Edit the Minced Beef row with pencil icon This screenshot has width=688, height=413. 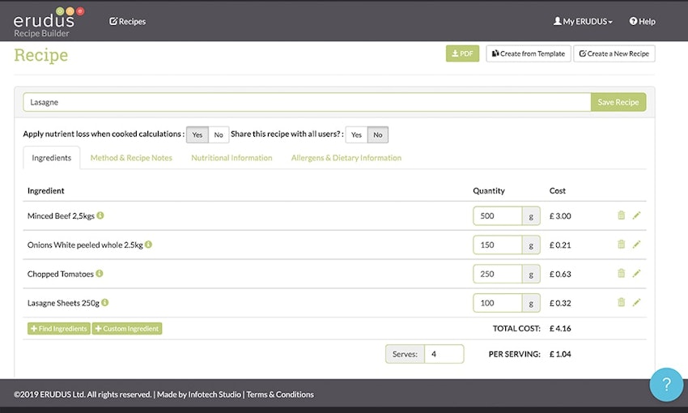637,215
